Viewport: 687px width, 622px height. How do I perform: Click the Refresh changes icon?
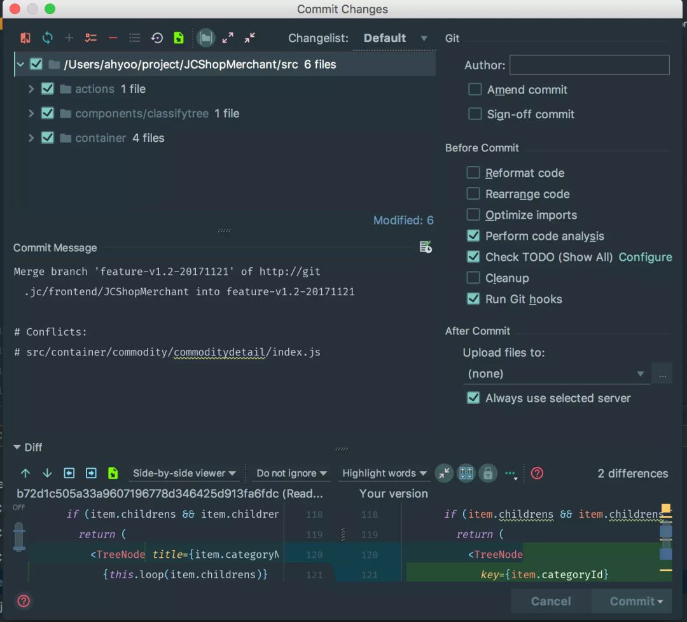click(x=48, y=38)
